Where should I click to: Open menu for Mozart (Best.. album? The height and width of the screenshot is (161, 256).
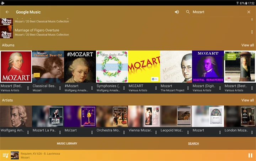coord(252,88)
